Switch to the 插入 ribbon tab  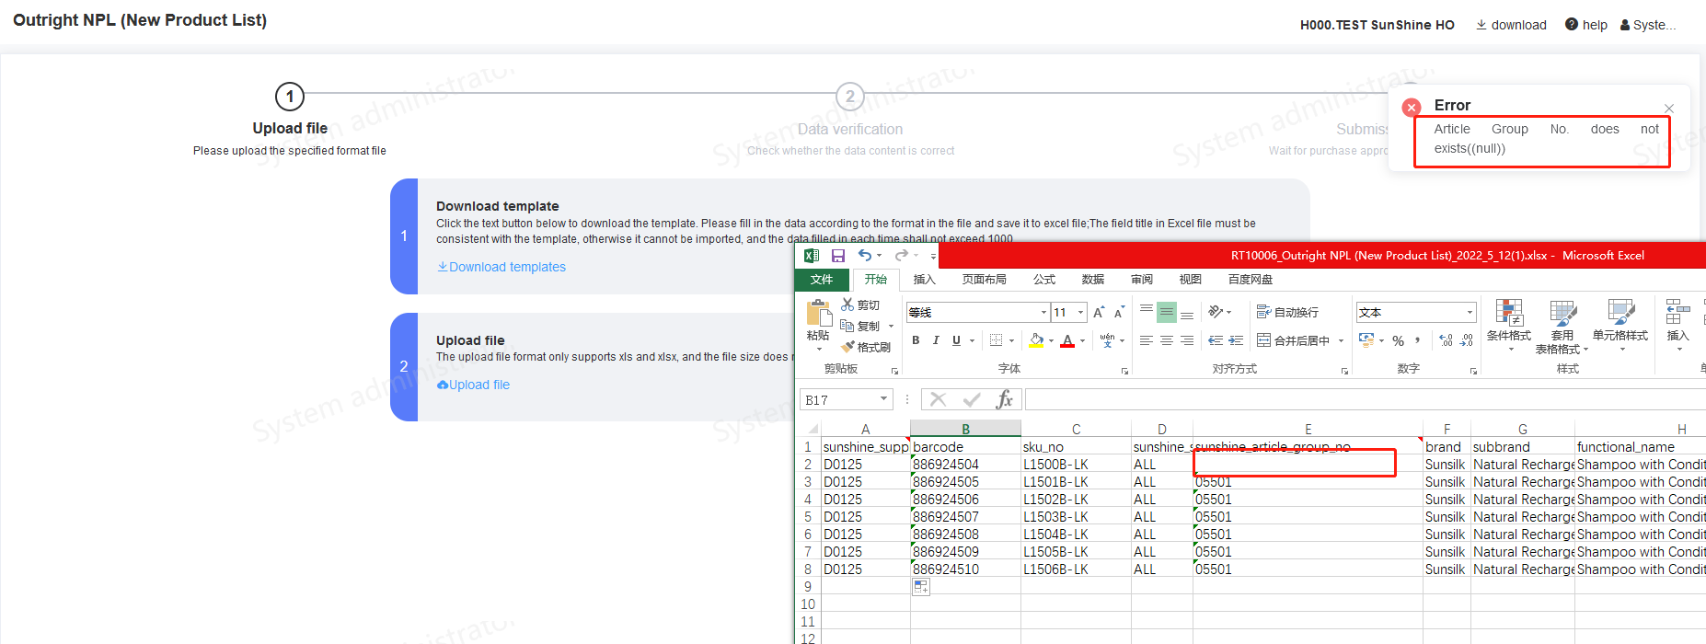[x=924, y=280]
